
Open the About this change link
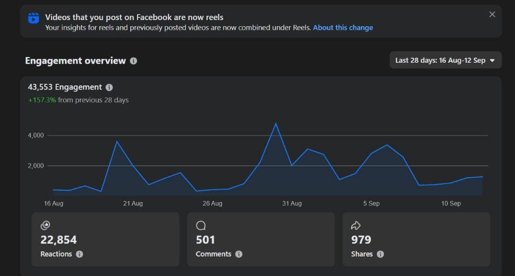point(343,28)
